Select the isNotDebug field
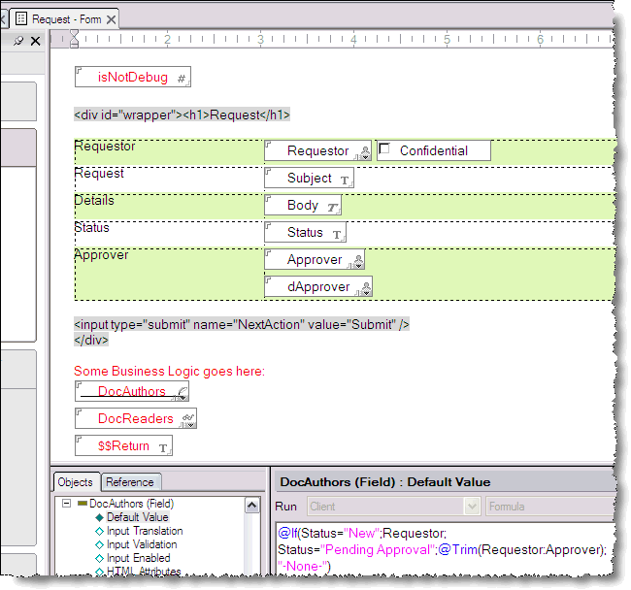The width and height of the screenshot is (631, 590). click(x=134, y=78)
